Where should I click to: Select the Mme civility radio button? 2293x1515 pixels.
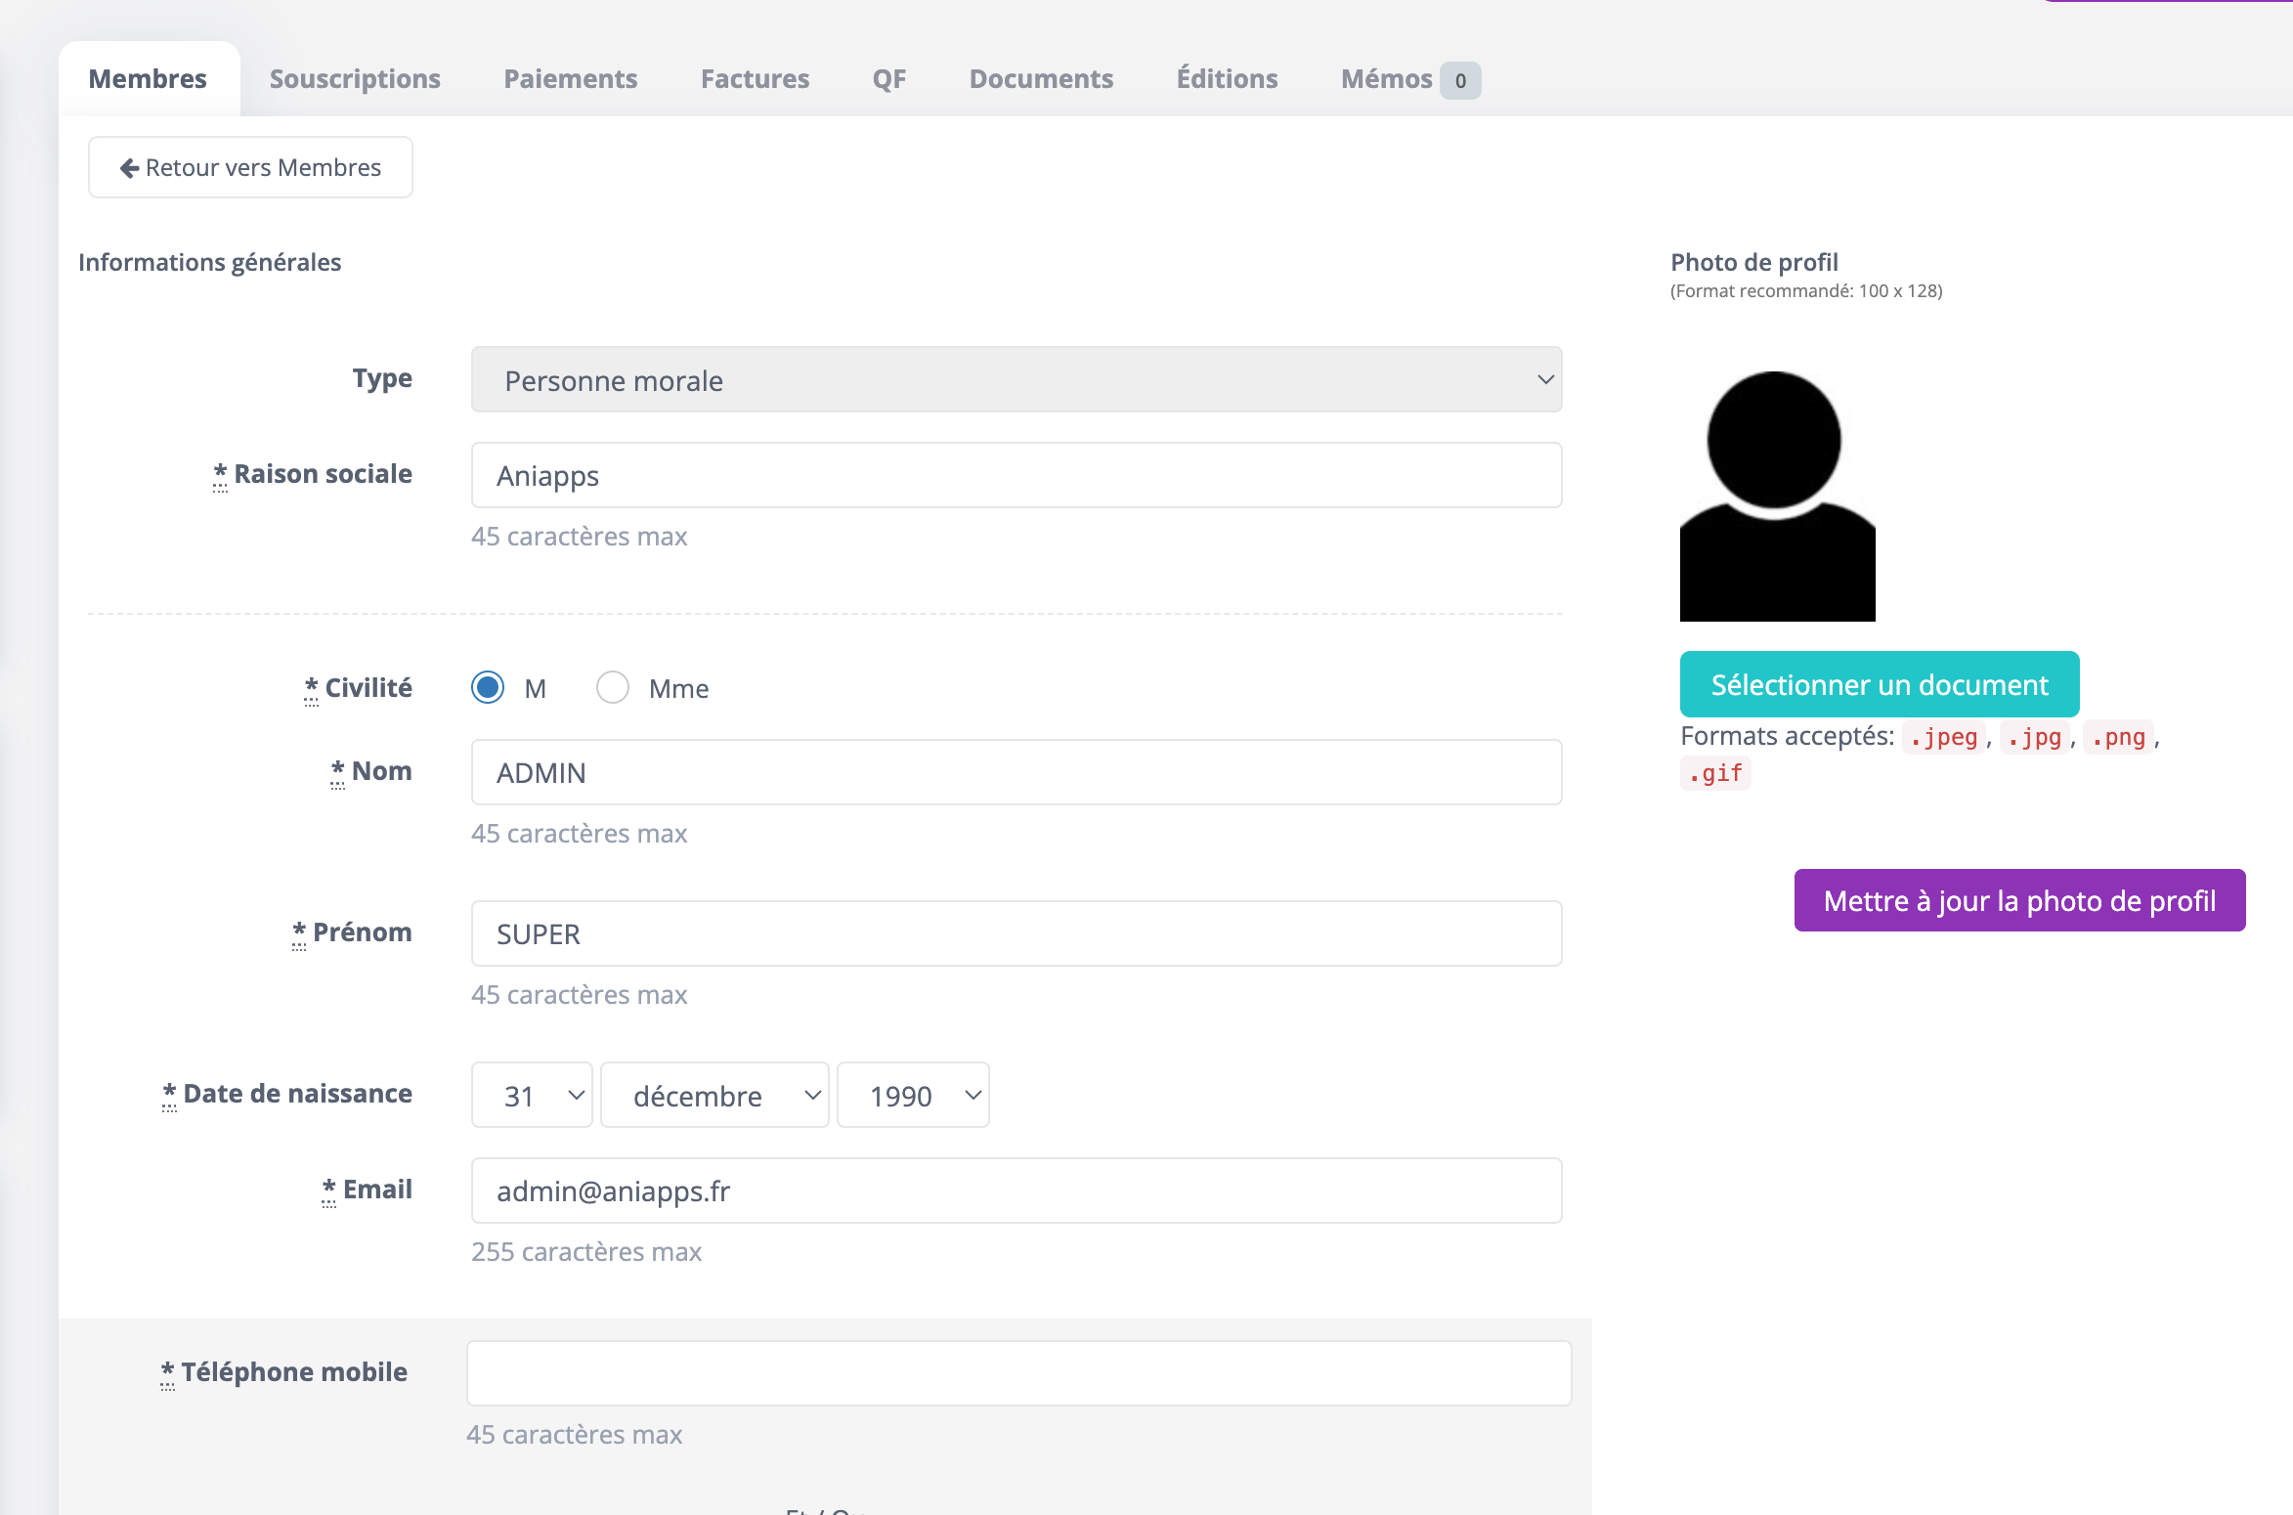tap(613, 687)
